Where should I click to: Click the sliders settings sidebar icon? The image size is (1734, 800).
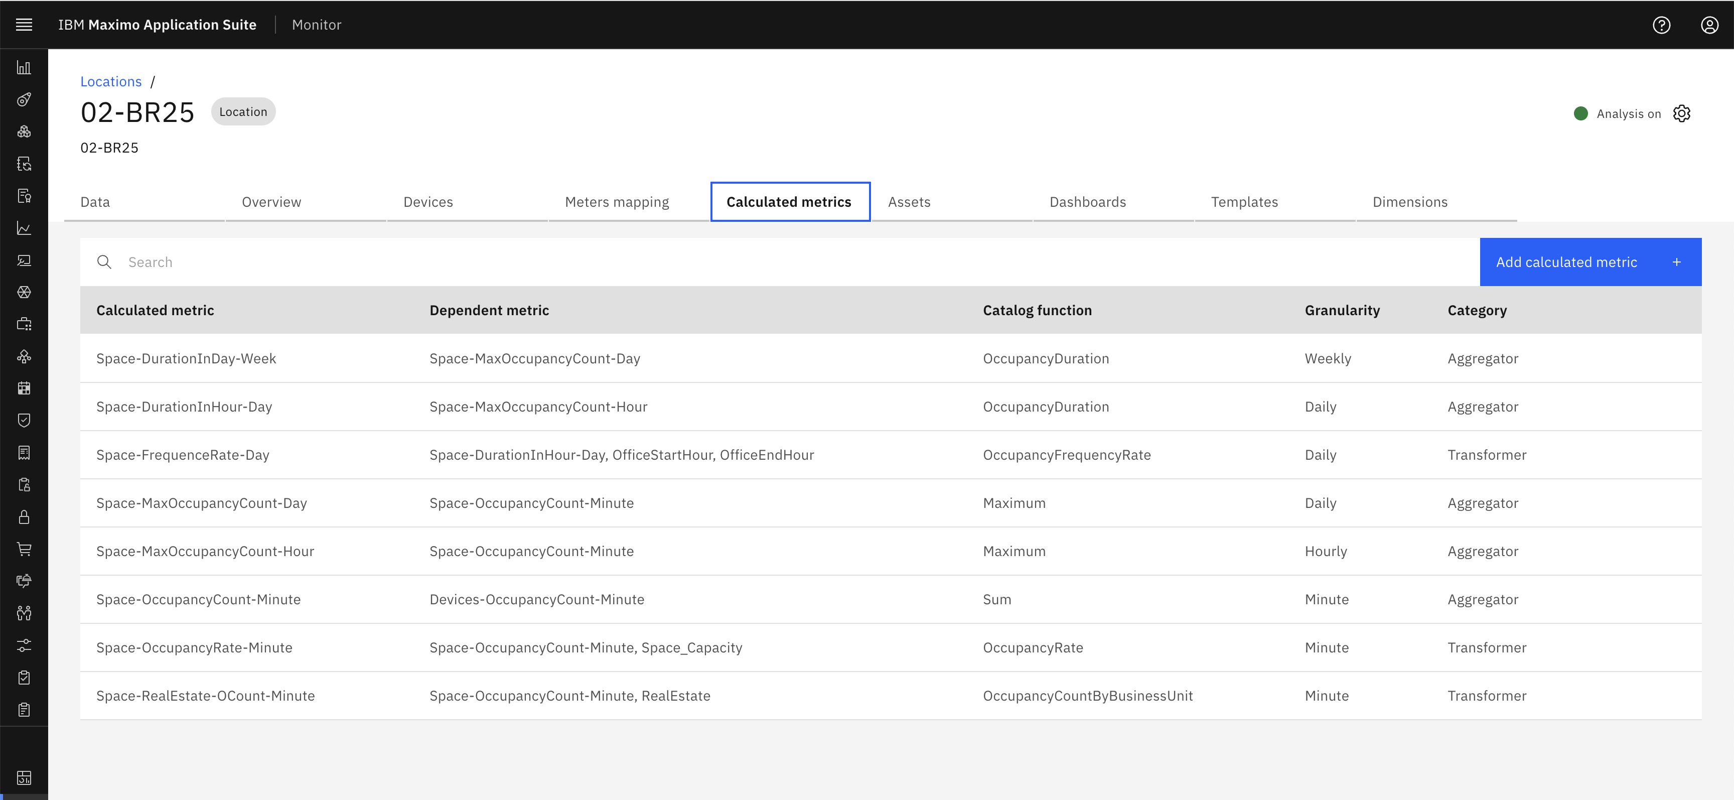click(x=24, y=645)
